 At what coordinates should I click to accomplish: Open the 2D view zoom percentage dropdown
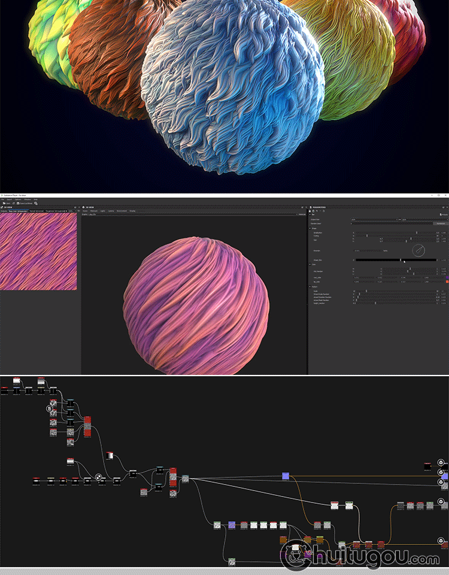coord(72,211)
